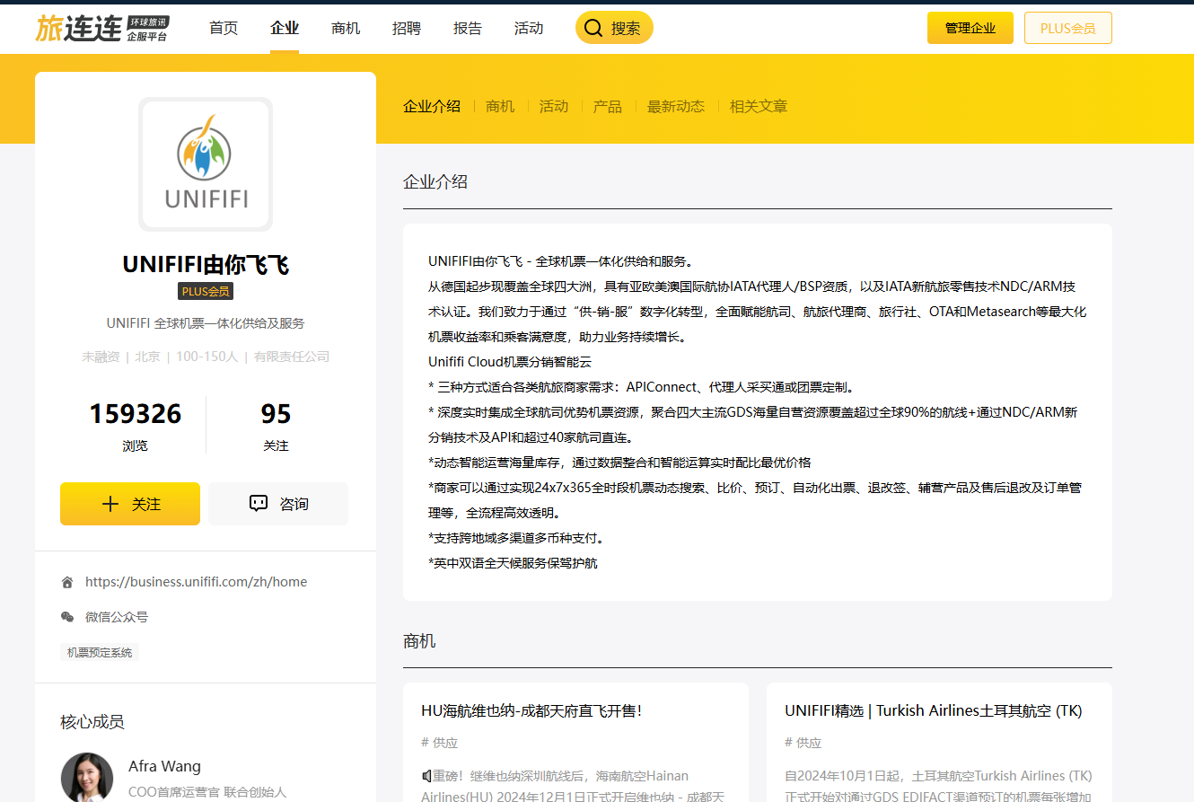Click the 企业介绍 section heading above the description
Viewport: 1194px width, 802px height.
coord(435,181)
